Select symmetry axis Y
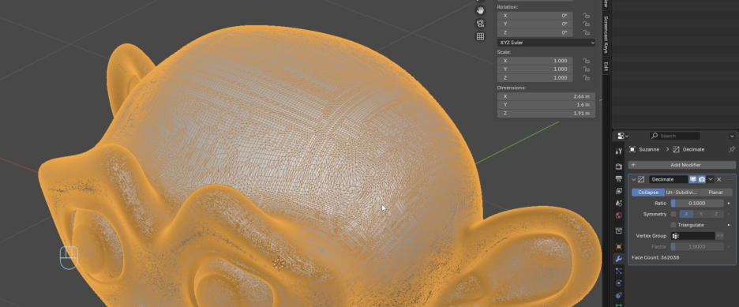739x307 pixels. 701,214
